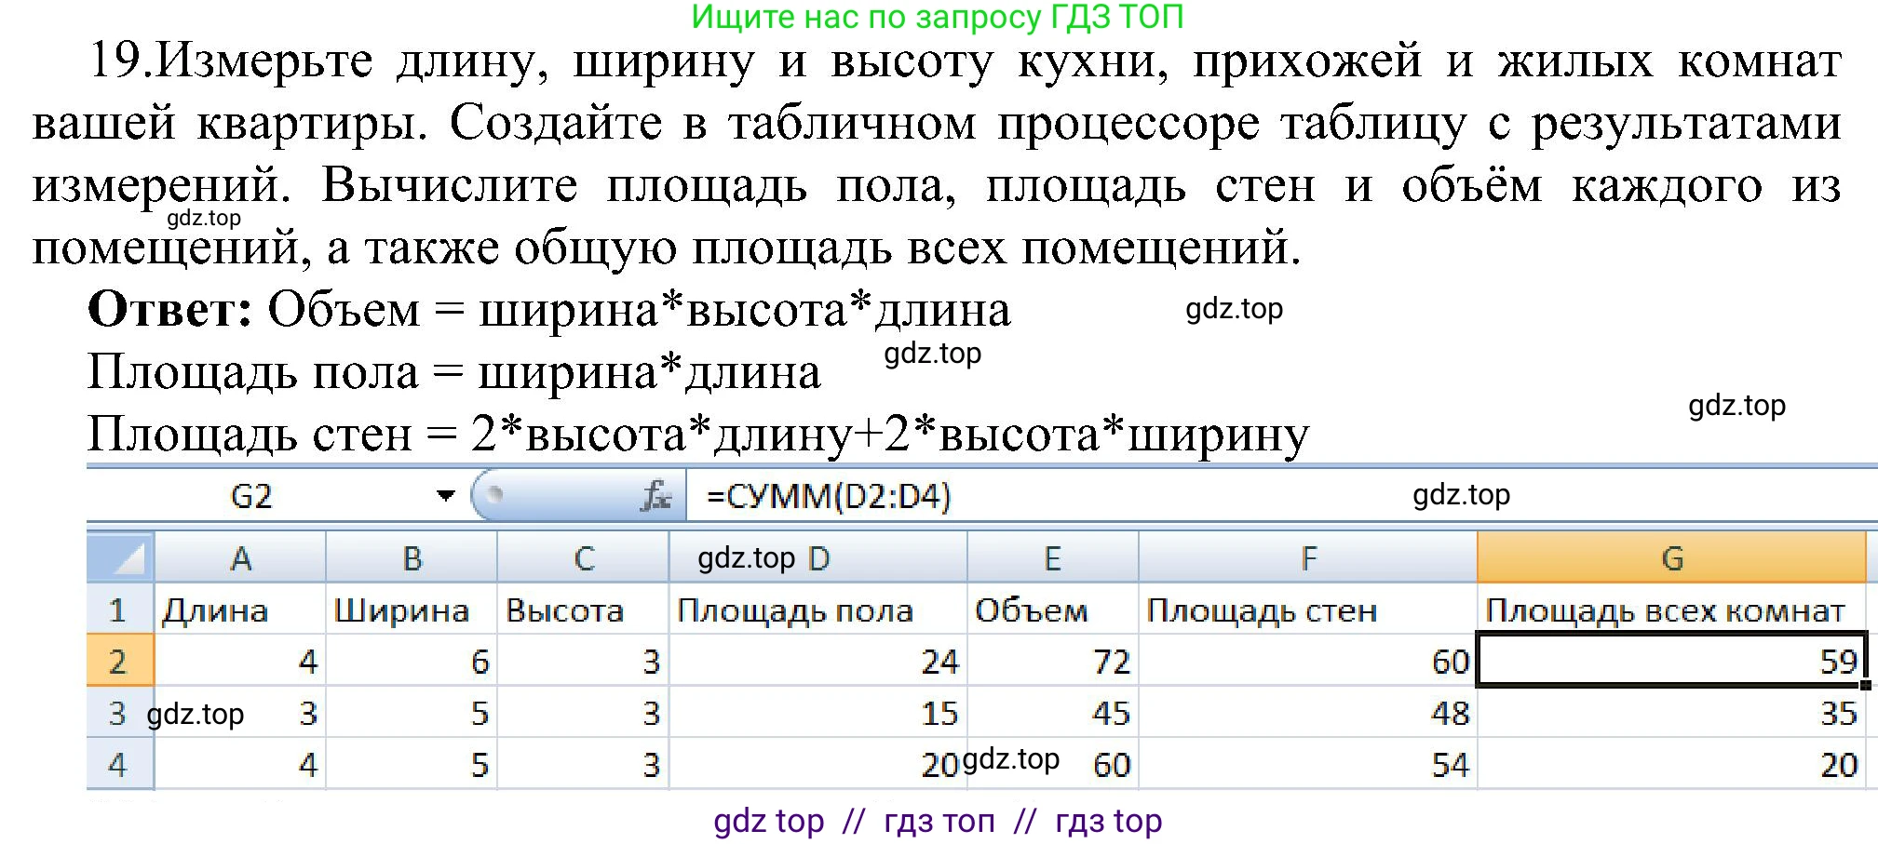
Task: Select column header A
Action: coord(240,556)
